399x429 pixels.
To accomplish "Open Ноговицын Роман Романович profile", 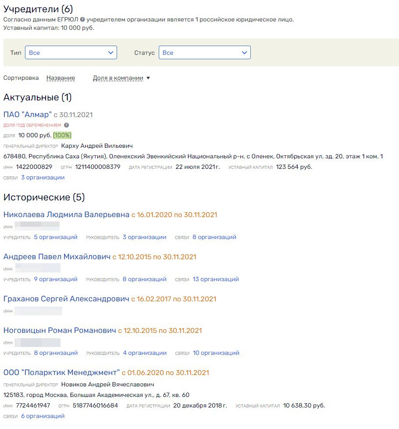I will tap(60, 330).
